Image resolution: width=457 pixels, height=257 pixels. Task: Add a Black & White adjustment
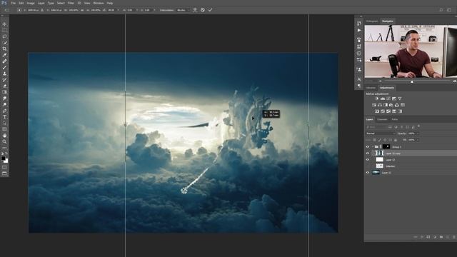pyautogui.click(x=386, y=105)
